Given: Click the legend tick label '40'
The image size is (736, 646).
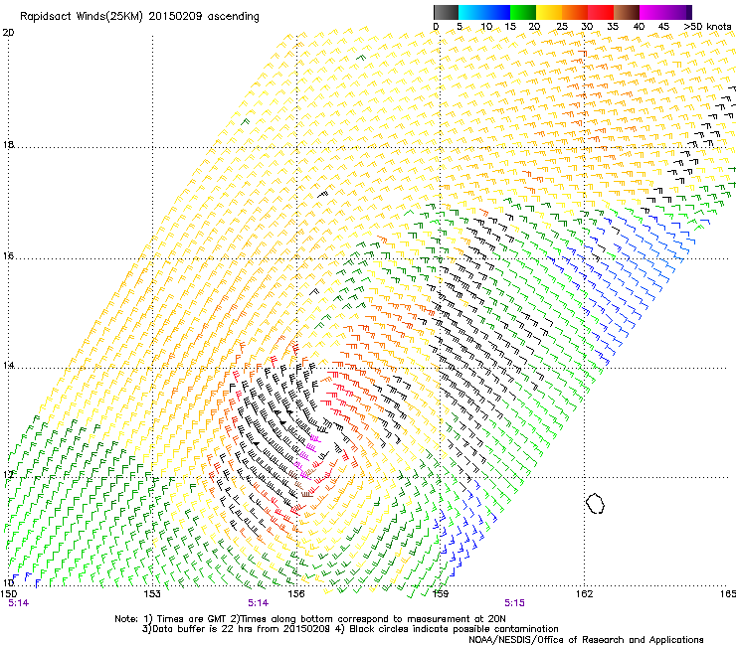Looking at the screenshot, I should [639, 27].
